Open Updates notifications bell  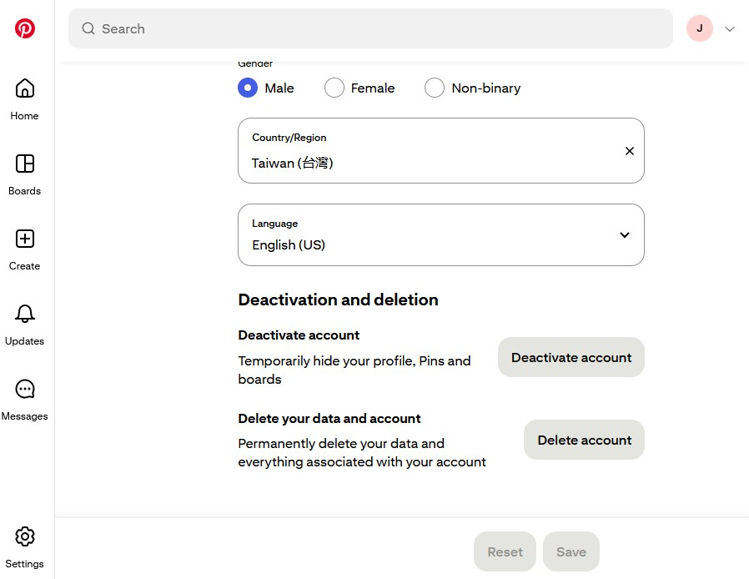coord(24,314)
